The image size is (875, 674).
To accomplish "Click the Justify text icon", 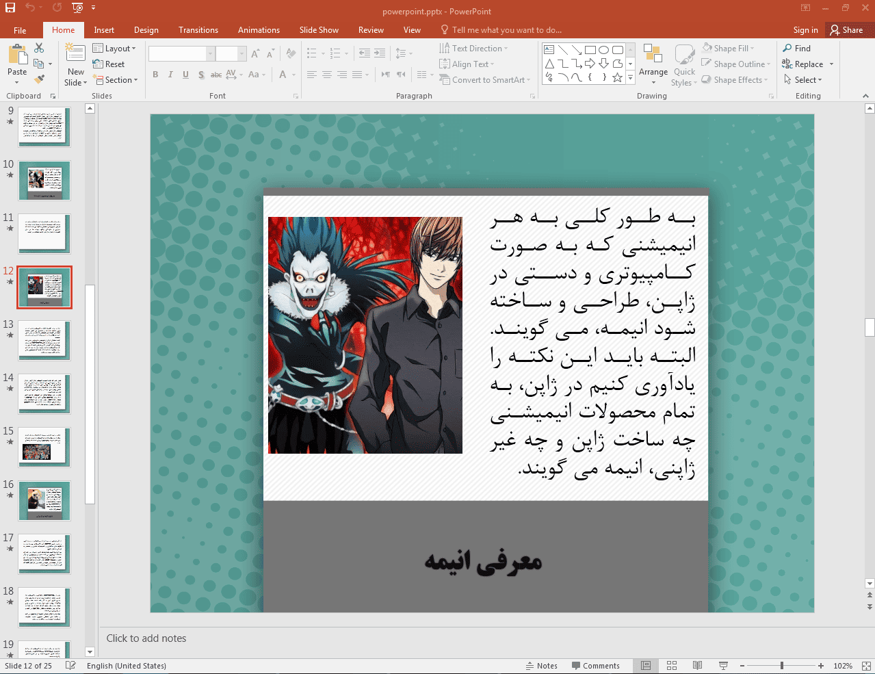I will [x=356, y=75].
